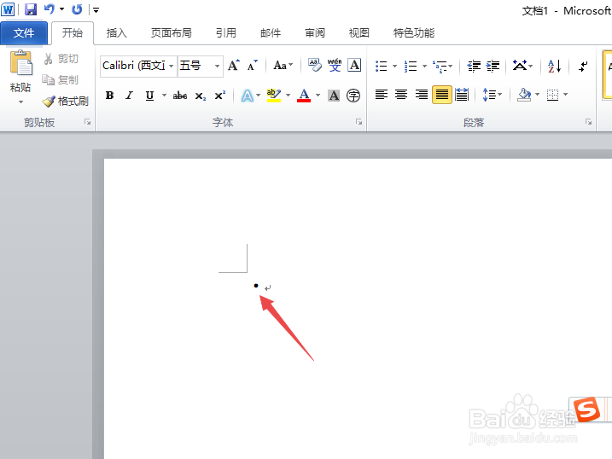Align text right
This screenshot has width=612, height=459.
pos(422,95)
